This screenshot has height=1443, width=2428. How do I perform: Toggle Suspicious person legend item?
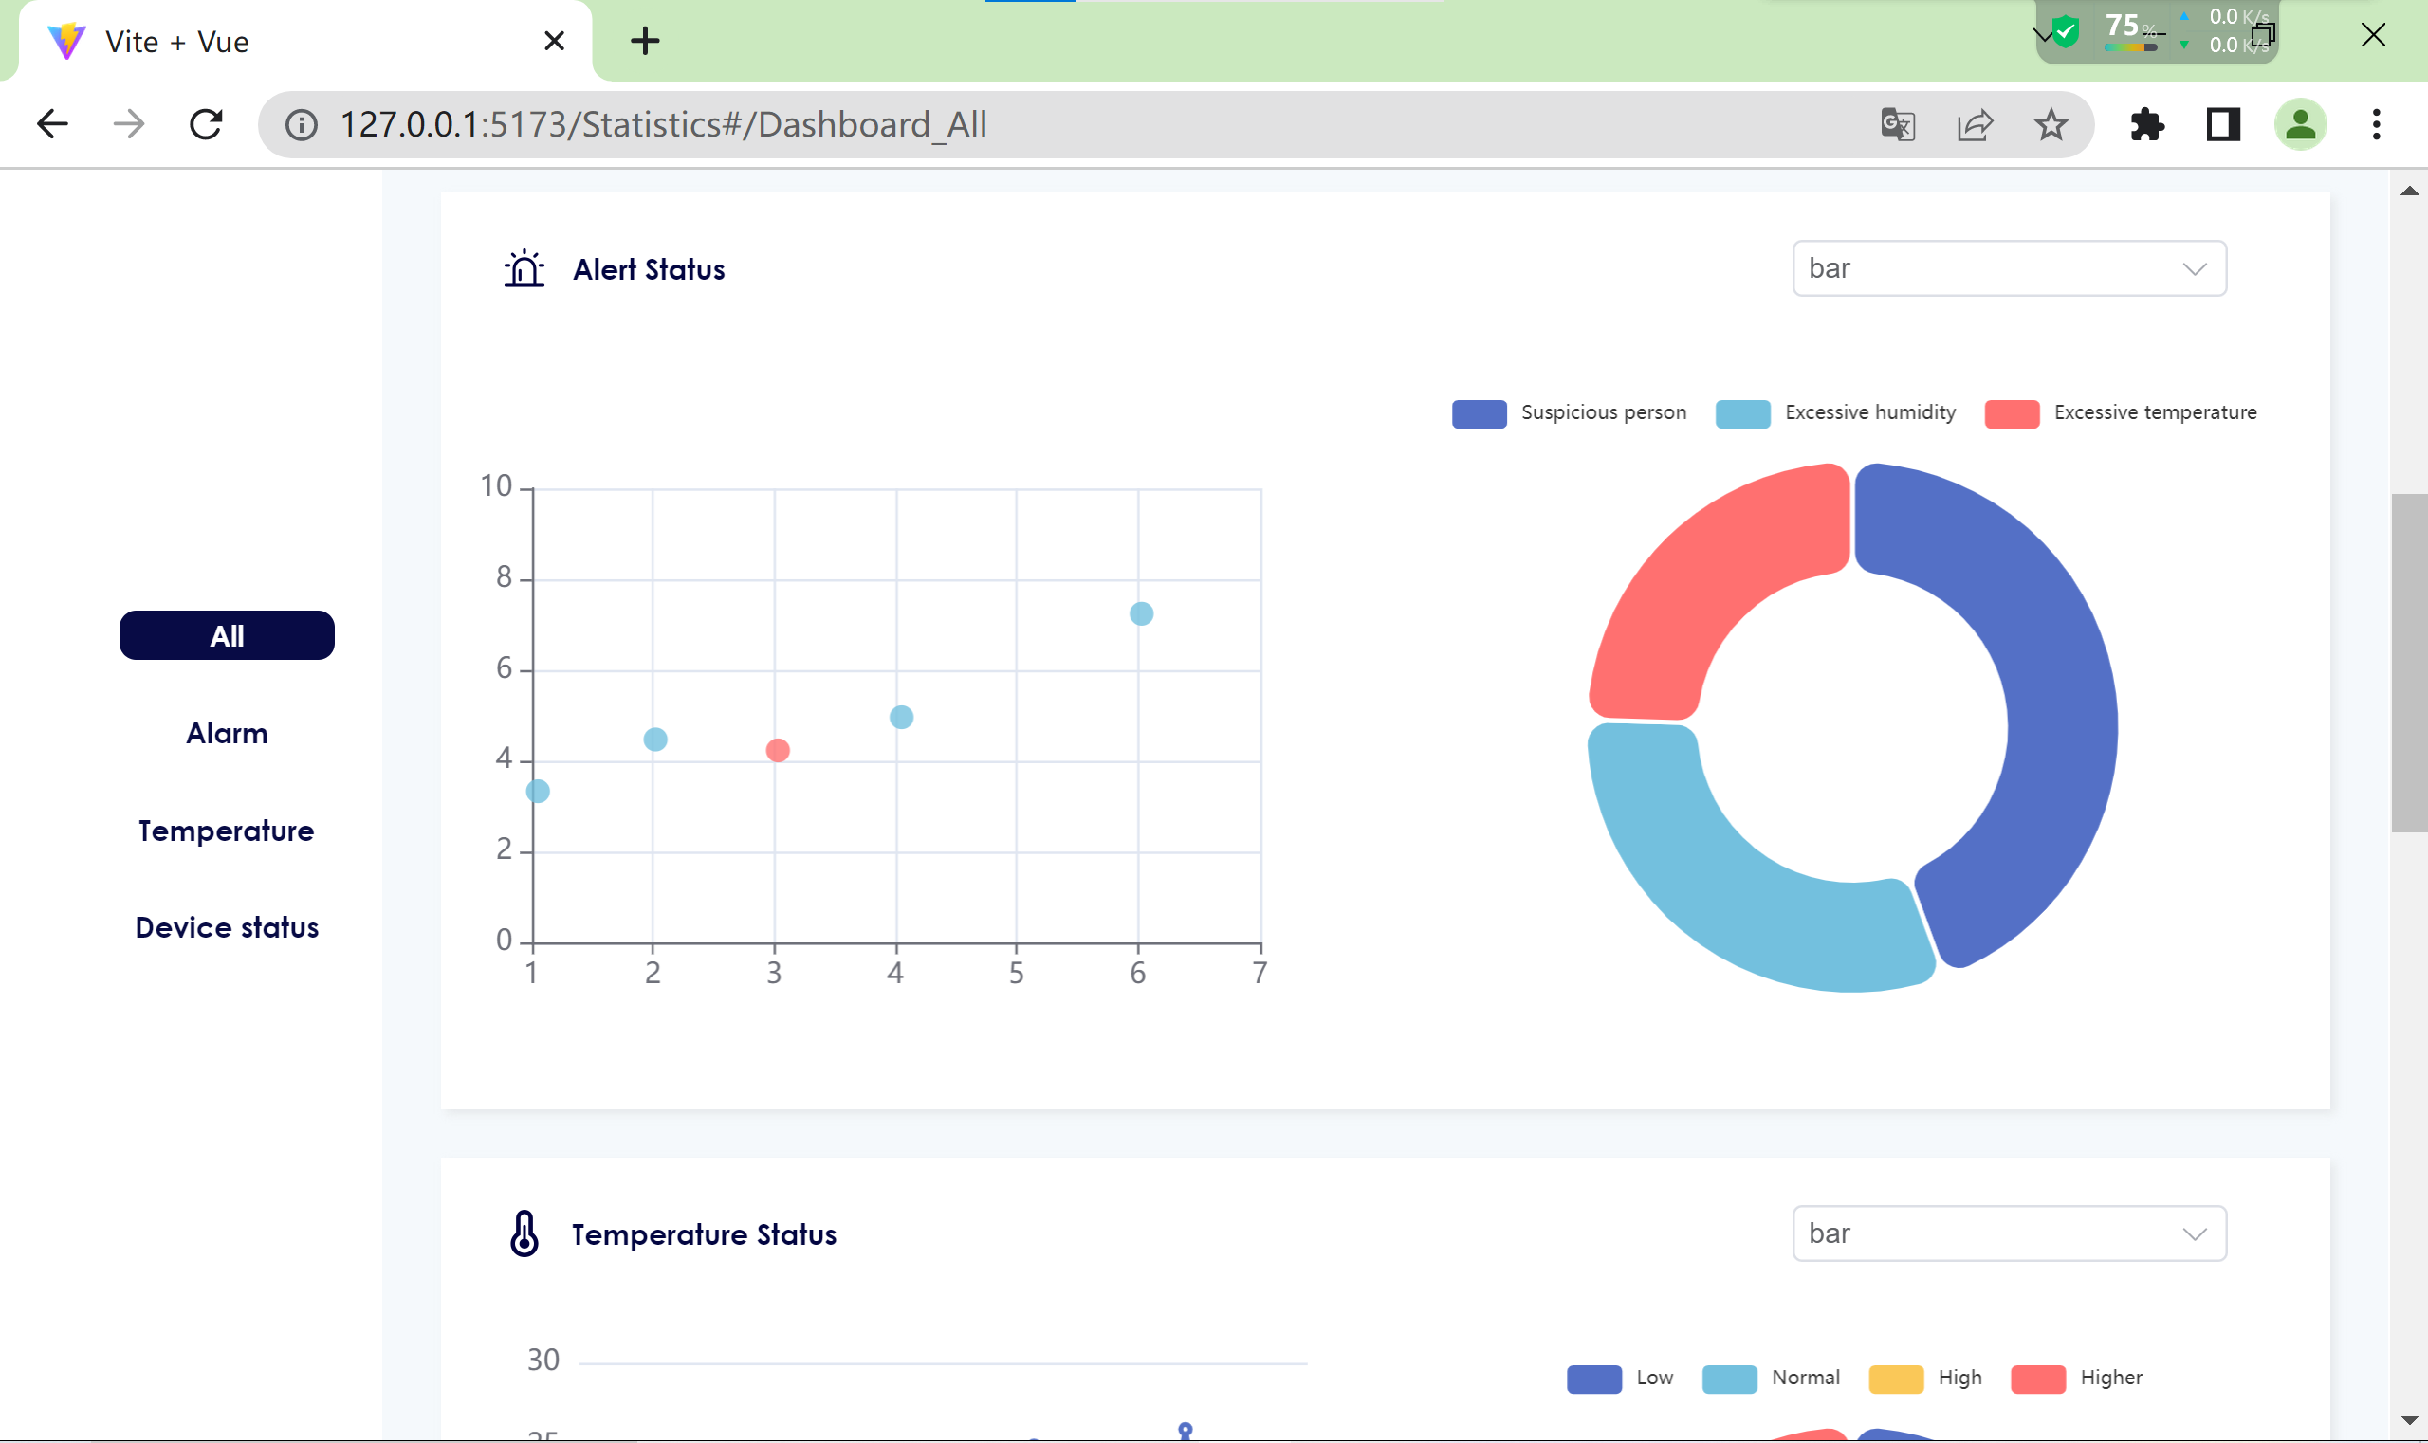pyautogui.click(x=1569, y=413)
